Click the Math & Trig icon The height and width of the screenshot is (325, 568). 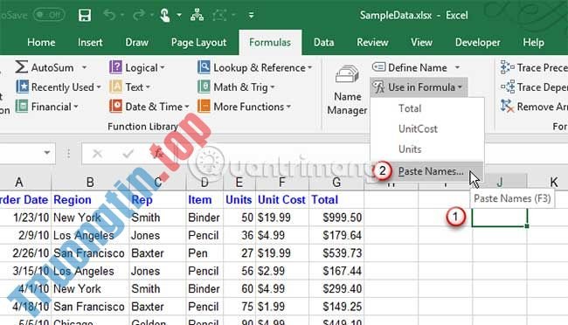pyautogui.click(x=204, y=86)
